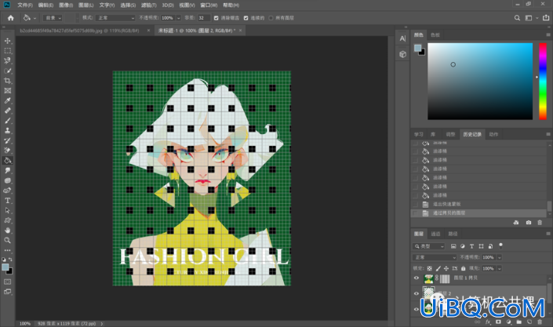
Task: Open the 前景 fill source dropdown
Action: click(53, 17)
